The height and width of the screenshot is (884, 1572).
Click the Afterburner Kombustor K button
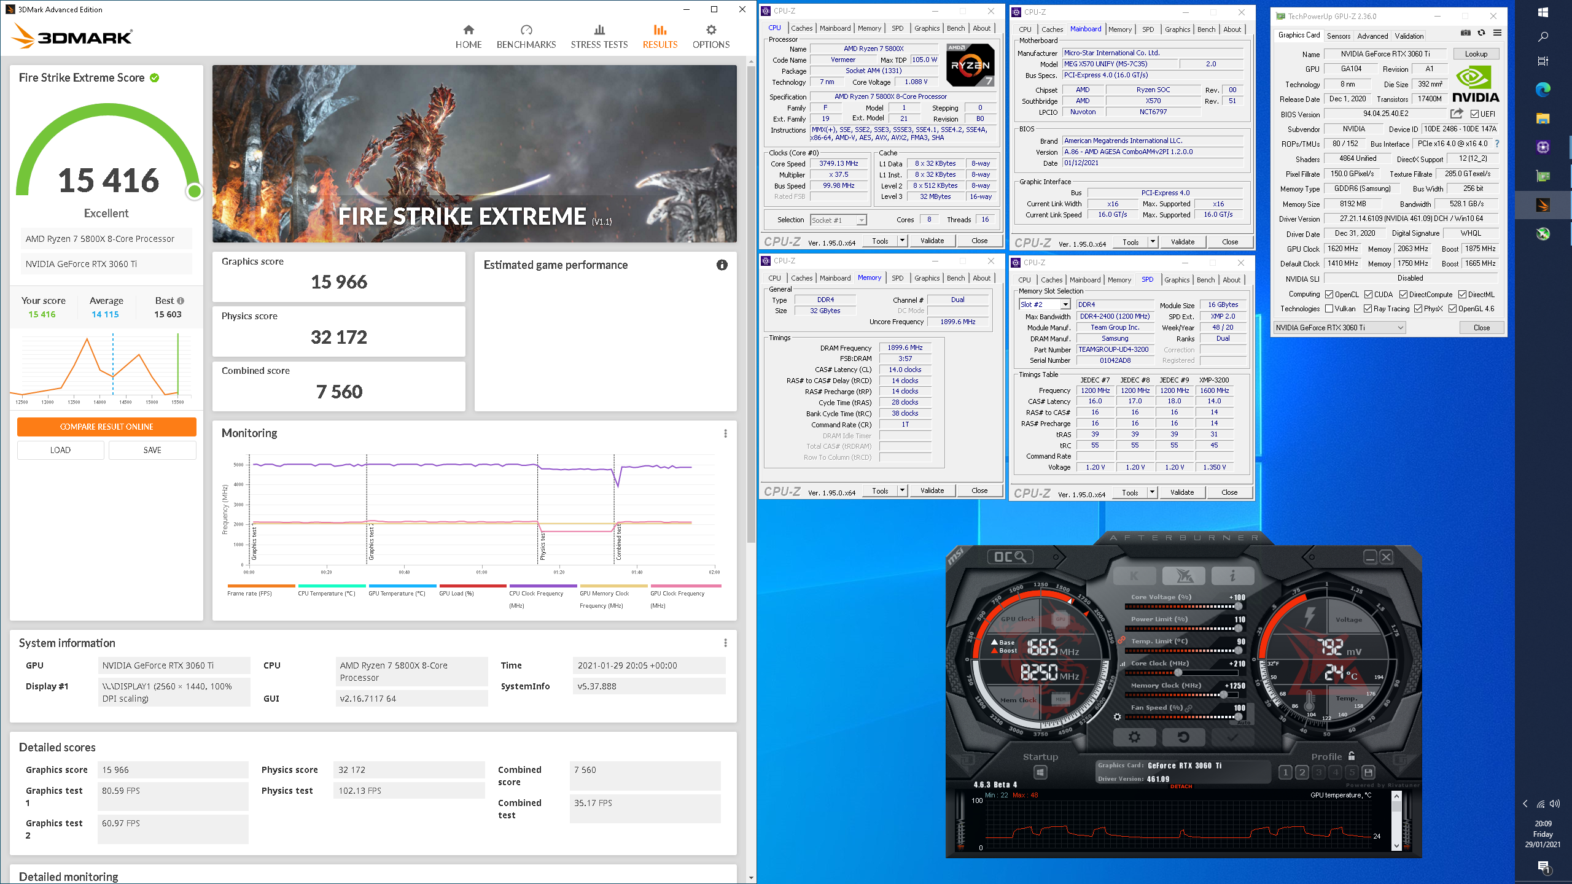click(x=1135, y=576)
